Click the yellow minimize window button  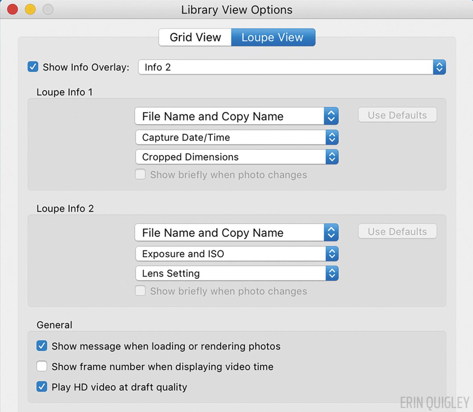click(30, 9)
